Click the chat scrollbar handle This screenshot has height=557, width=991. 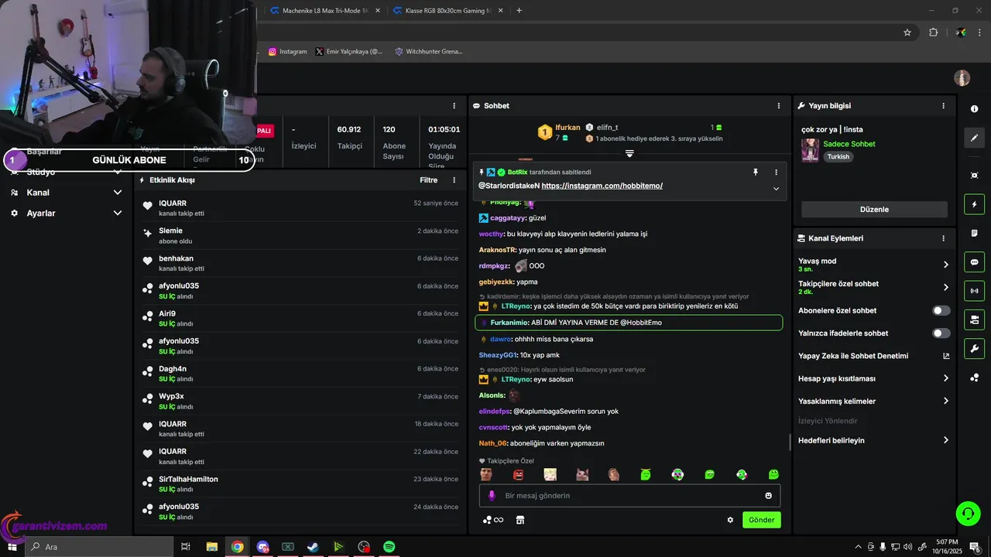point(790,443)
